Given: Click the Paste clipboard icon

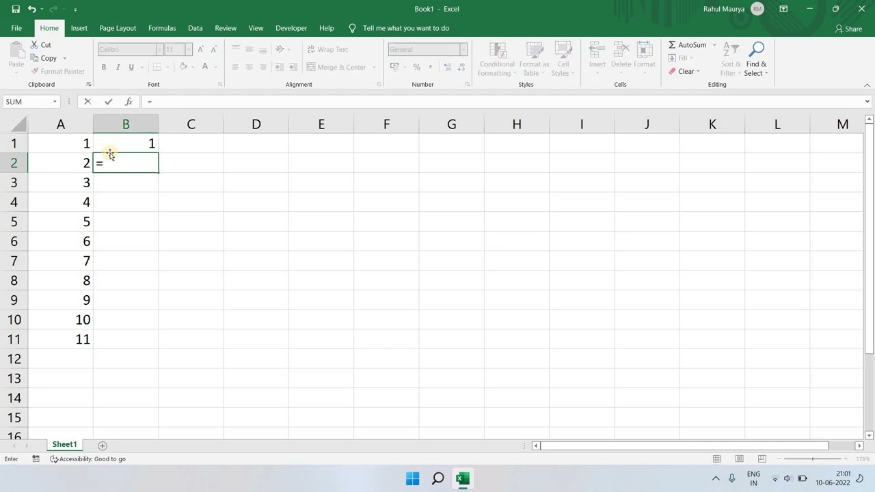Looking at the screenshot, I should tap(16, 50).
